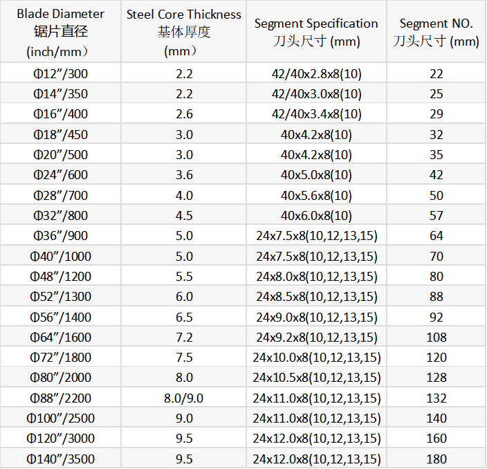Viewport: 487px width, 469px height.
Task: Click the Segment Specification header cell
Action: [316, 31]
